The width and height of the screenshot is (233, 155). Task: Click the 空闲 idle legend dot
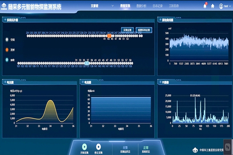(x=7, y=40)
